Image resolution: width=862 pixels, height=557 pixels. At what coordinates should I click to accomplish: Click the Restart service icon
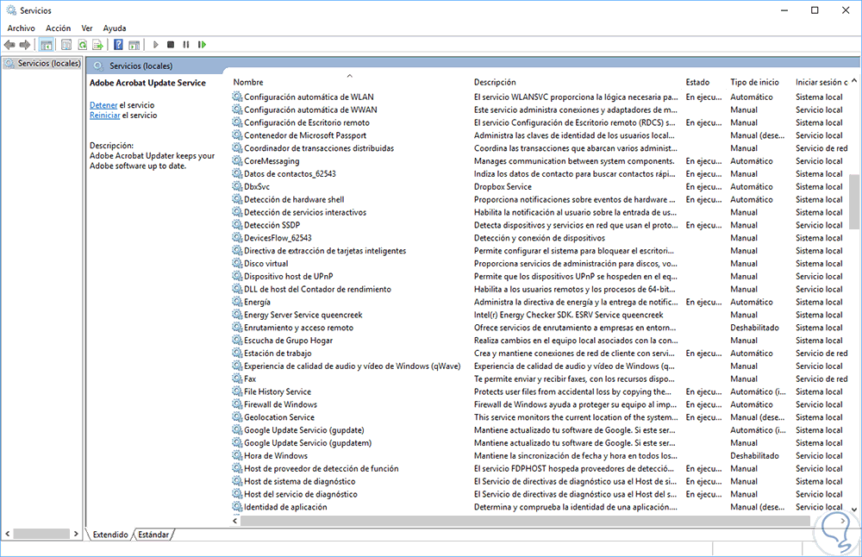coord(202,45)
